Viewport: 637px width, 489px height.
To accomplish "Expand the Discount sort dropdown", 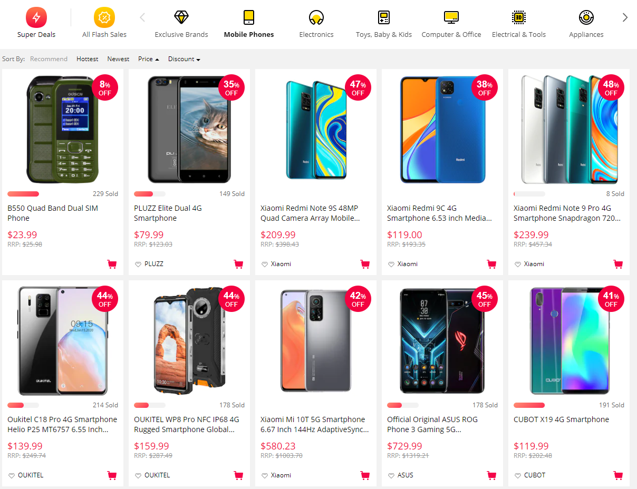I will 184,59.
